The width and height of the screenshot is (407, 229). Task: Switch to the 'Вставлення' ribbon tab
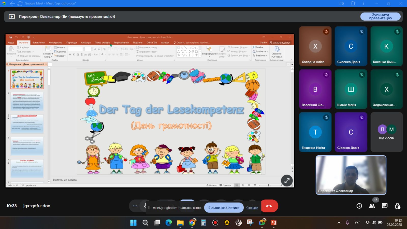tap(38, 42)
